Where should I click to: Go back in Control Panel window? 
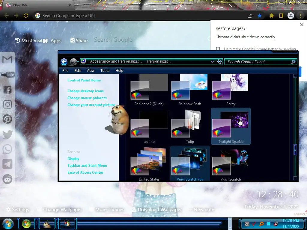pyautogui.click(x=64, y=62)
